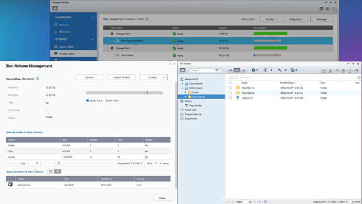Click the upload arrow icon in File Station
The image size is (362, 204).
coord(265,70)
